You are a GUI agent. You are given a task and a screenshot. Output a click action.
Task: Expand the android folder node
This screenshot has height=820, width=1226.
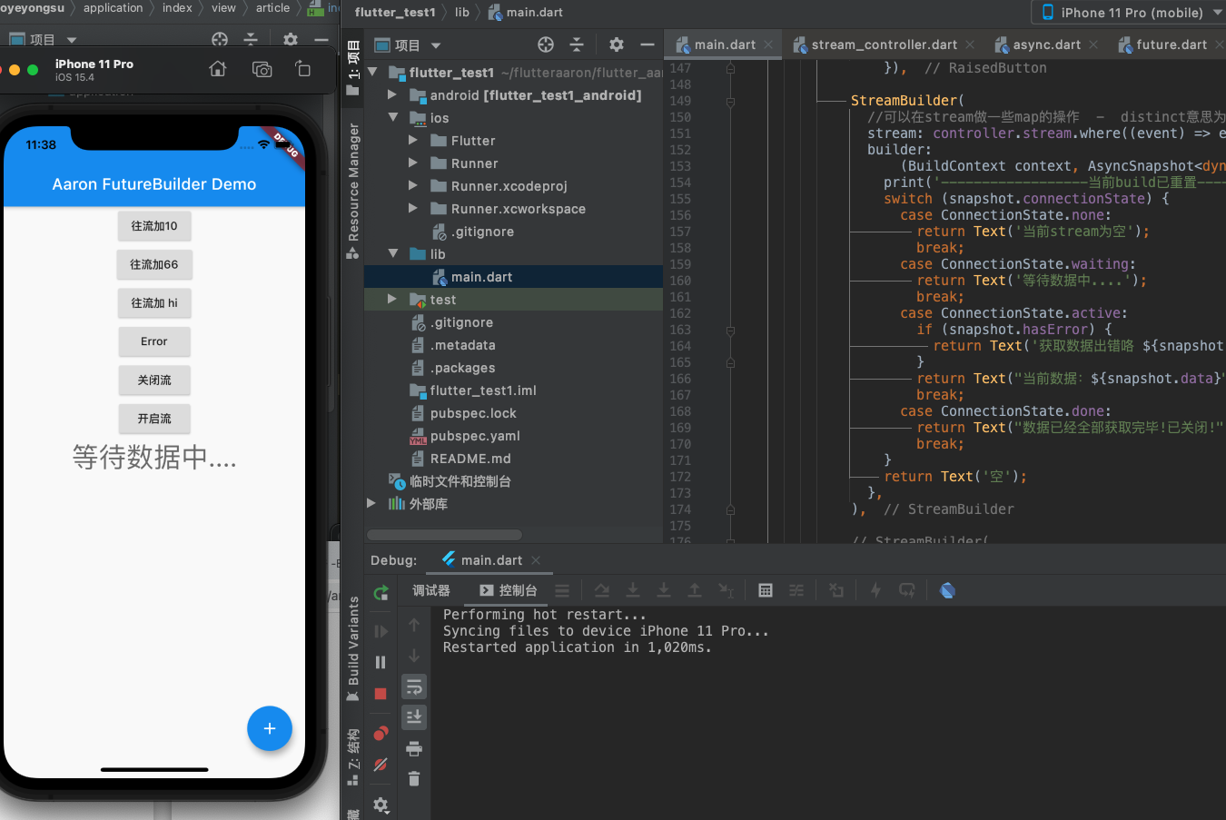[x=392, y=94]
